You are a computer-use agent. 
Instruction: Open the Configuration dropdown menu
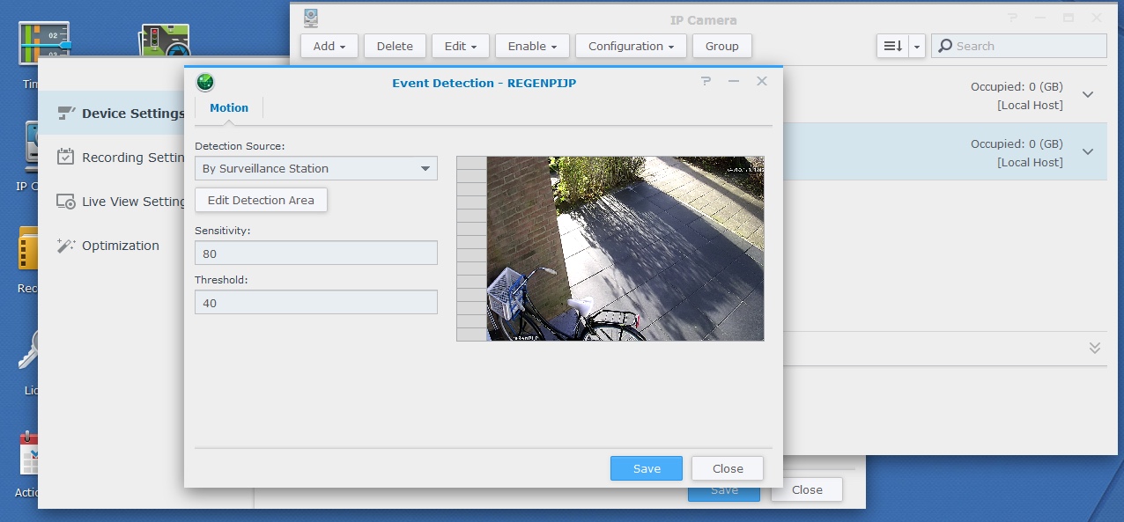[631, 46]
